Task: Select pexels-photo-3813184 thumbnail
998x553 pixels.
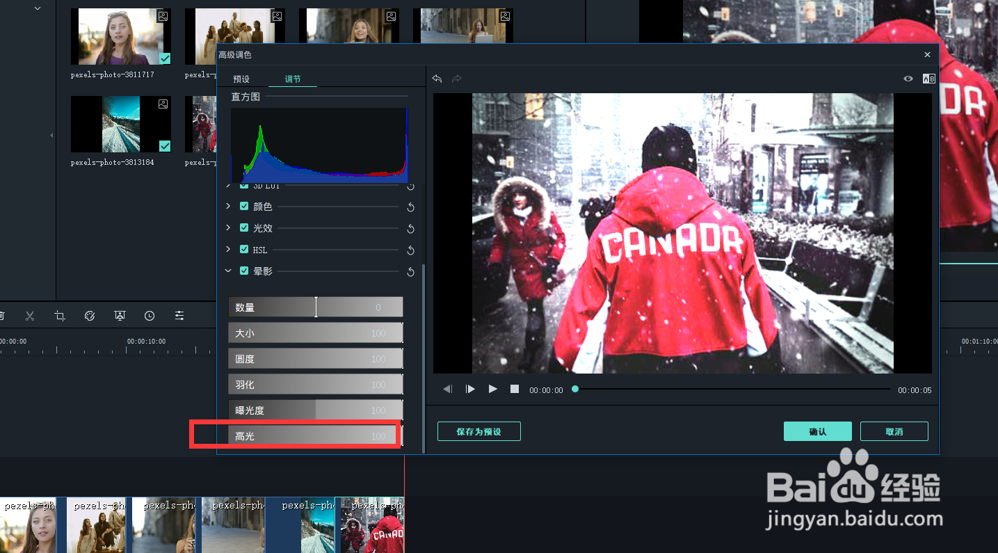Action: click(121, 125)
